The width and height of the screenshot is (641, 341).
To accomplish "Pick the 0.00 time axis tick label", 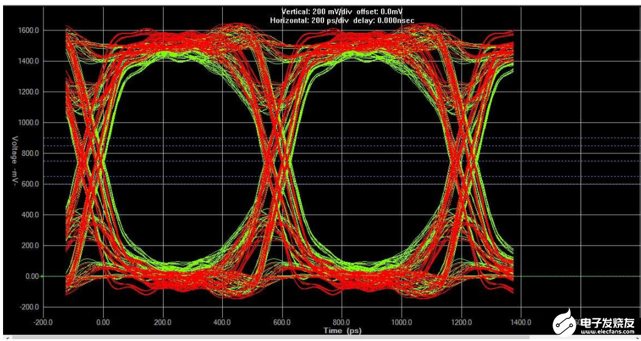I will click(103, 322).
